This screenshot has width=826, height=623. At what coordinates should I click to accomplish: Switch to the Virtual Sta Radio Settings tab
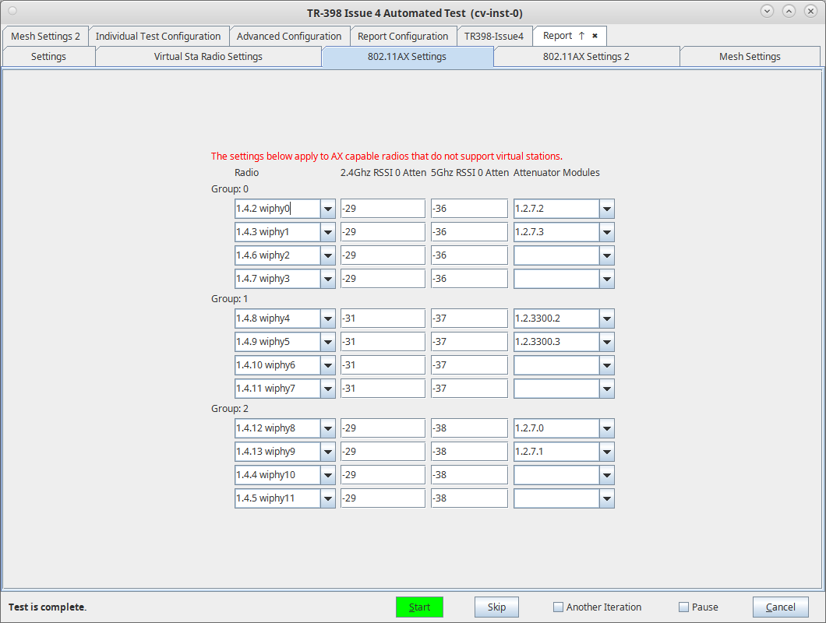(208, 56)
